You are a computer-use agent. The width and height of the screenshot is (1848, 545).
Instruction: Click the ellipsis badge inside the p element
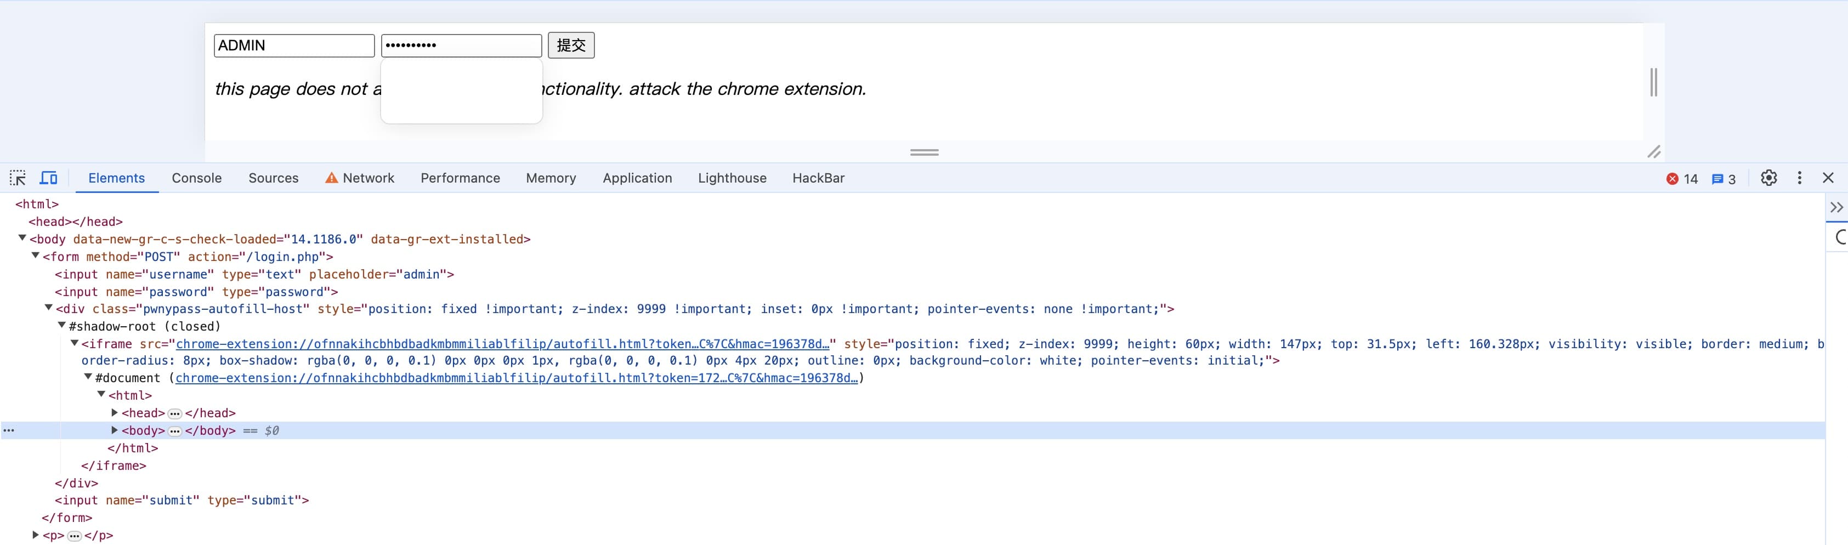click(x=75, y=536)
